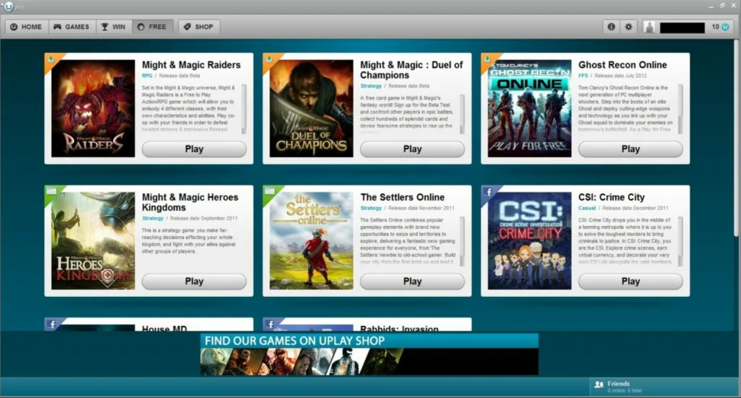Click browser badge on The Settlers Online card
The image size is (741, 398).
point(269,191)
